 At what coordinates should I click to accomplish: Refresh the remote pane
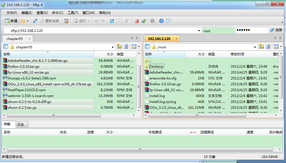(x=268, y=47)
